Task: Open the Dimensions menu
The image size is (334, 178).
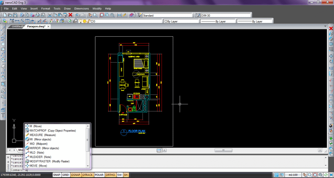Action: click(x=82, y=9)
